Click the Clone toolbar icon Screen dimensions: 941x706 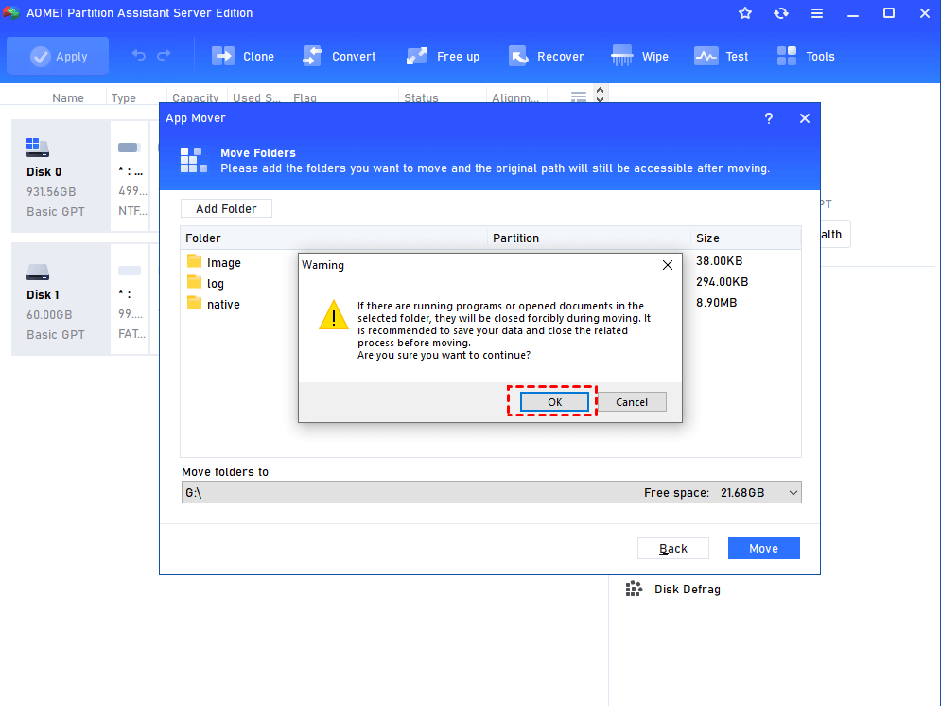point(223,57)
